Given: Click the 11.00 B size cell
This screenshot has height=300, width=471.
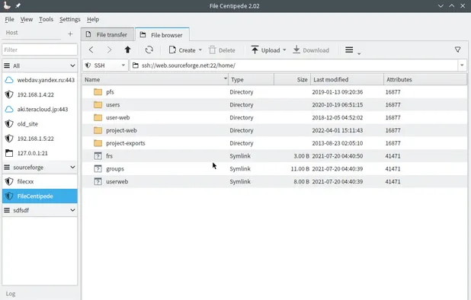Looking at the screenshot, I should pos(300,169).
